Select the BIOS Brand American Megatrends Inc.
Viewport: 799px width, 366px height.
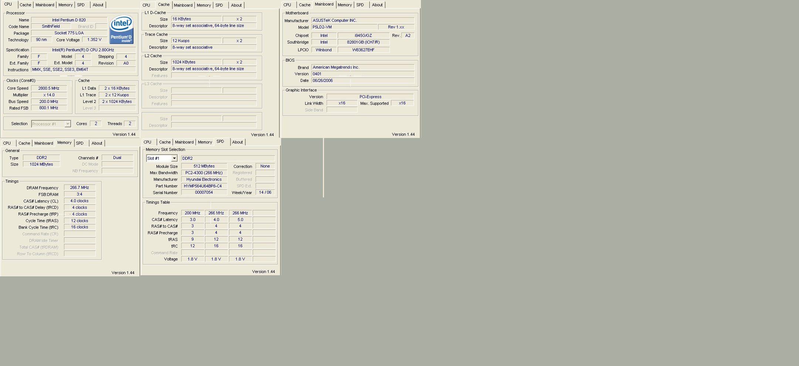point(363,68)
